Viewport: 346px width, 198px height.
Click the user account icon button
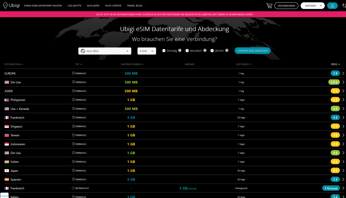[x=332, y=6]
